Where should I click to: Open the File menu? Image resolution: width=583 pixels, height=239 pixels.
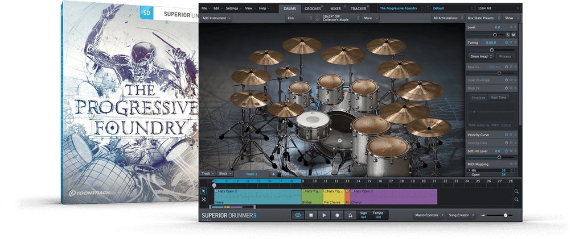(206, 8)
